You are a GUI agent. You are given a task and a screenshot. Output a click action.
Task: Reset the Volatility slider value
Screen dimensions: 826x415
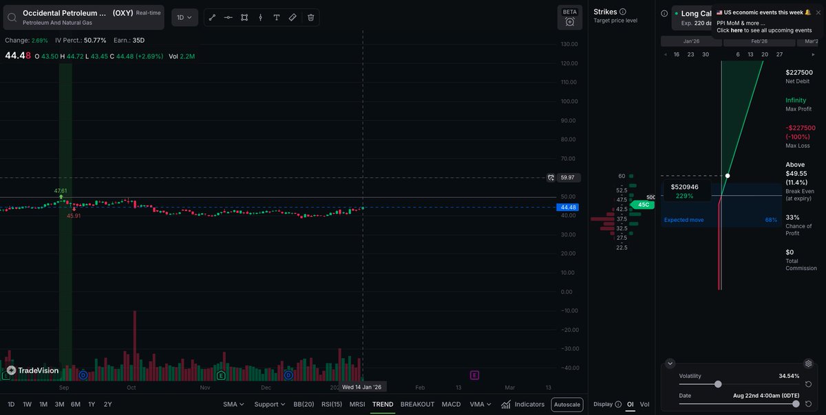(x=808, y=384)
